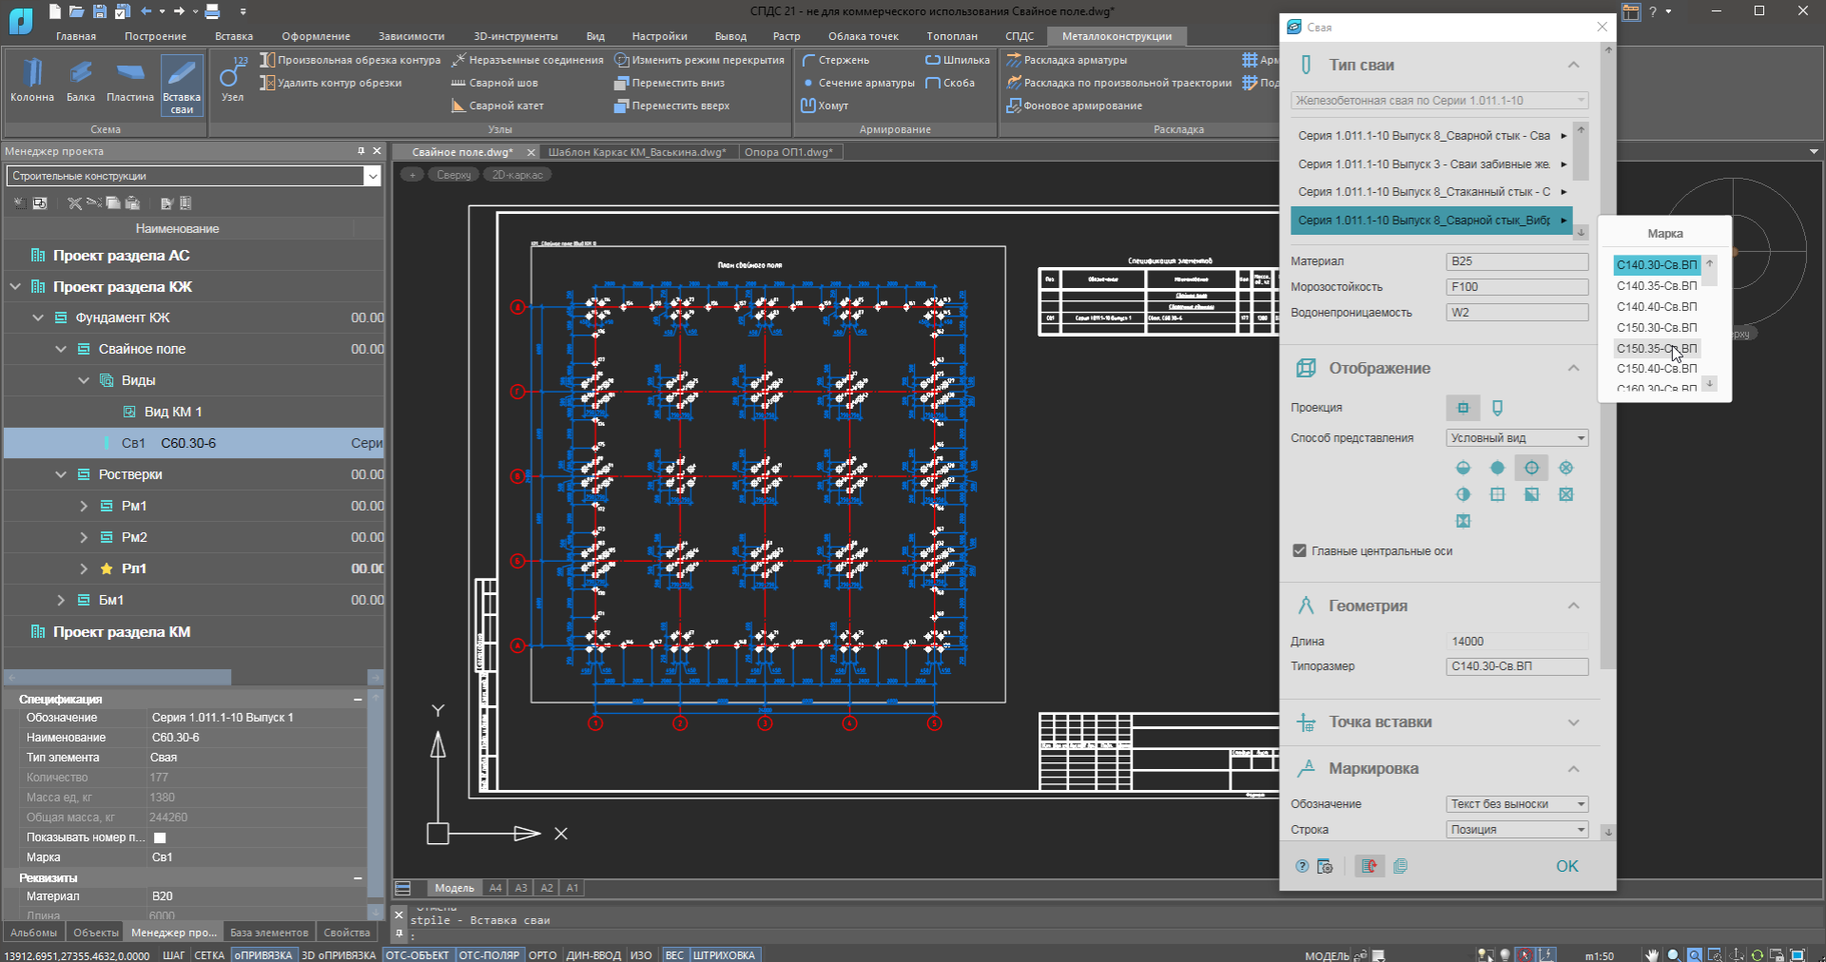Expand the Точка вставки section

tap(1573, 722)
